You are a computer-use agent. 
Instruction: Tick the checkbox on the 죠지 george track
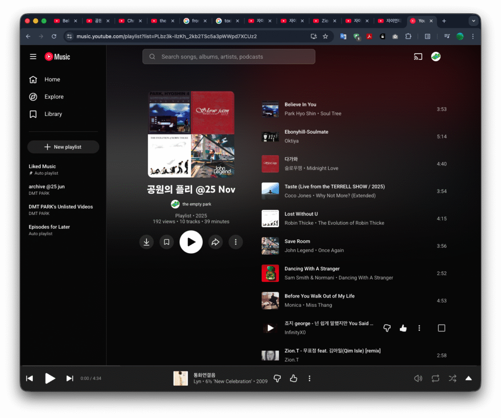(x=441, y=328)
